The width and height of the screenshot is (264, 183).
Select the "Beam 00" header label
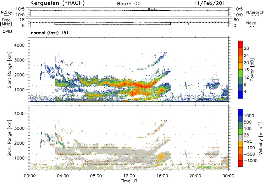click(129, 4)
